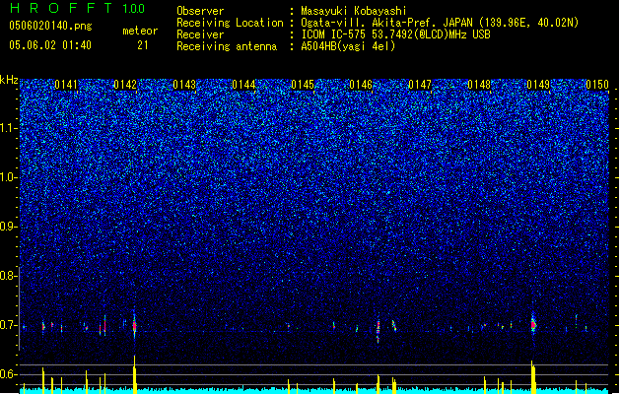This screenshot has height=394, width=620.
Task: Click the tall yellow power spike under 0142
Action: (x=135, y=374)
